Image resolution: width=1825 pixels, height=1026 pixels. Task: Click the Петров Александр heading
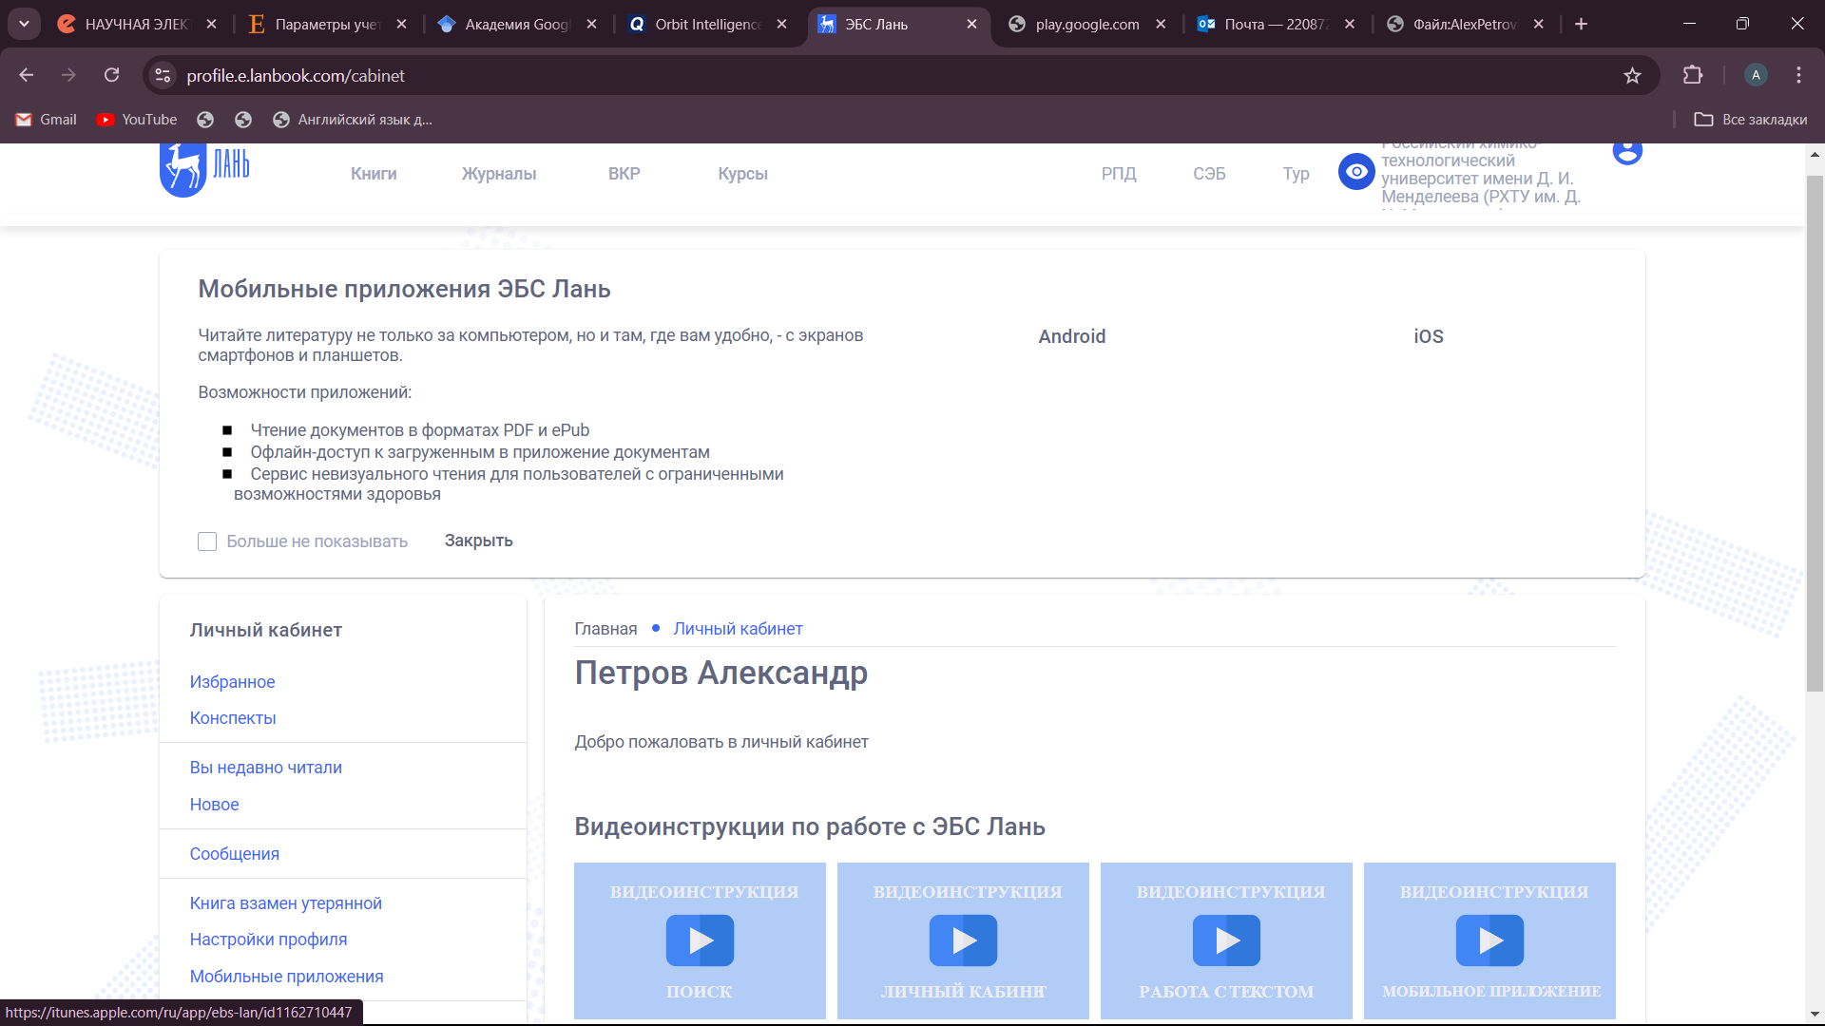click(x=720, y=673)
